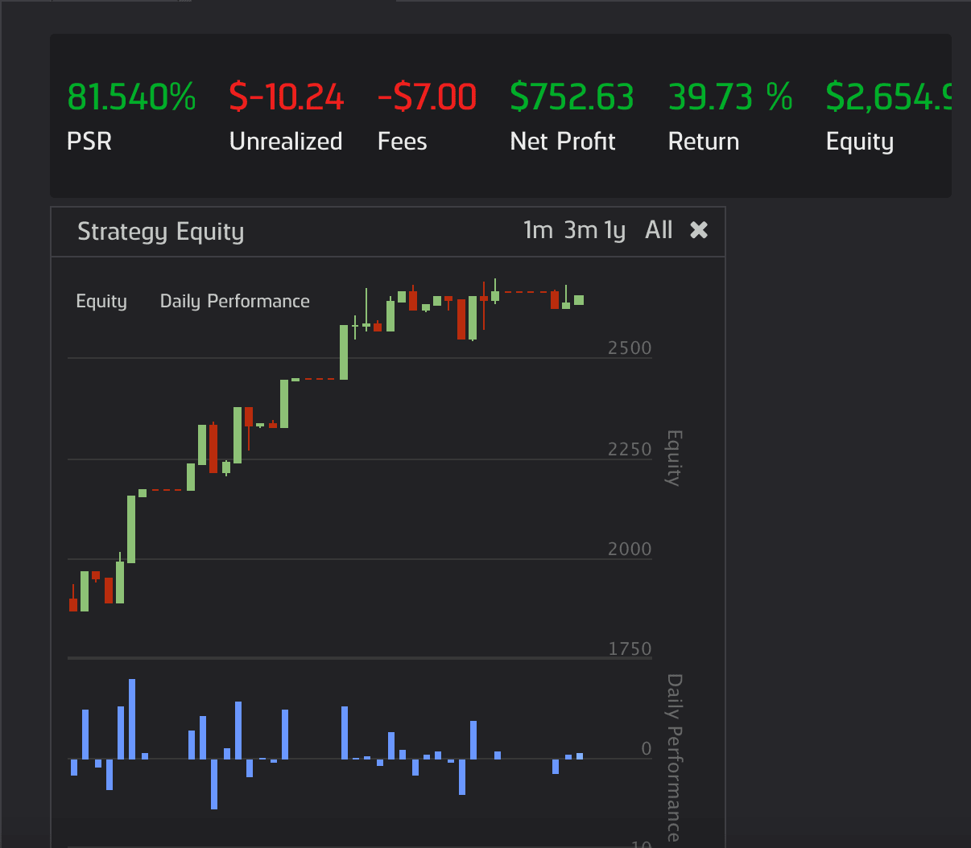Select the $752.63 Net Profit figure
Viewport: 971px width, 848px height.
coord(572,97)
